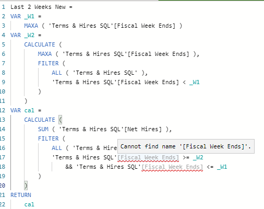Click CALCULATE keyword on line 13
The image size is (264, 209).
(x=40, y=120)
